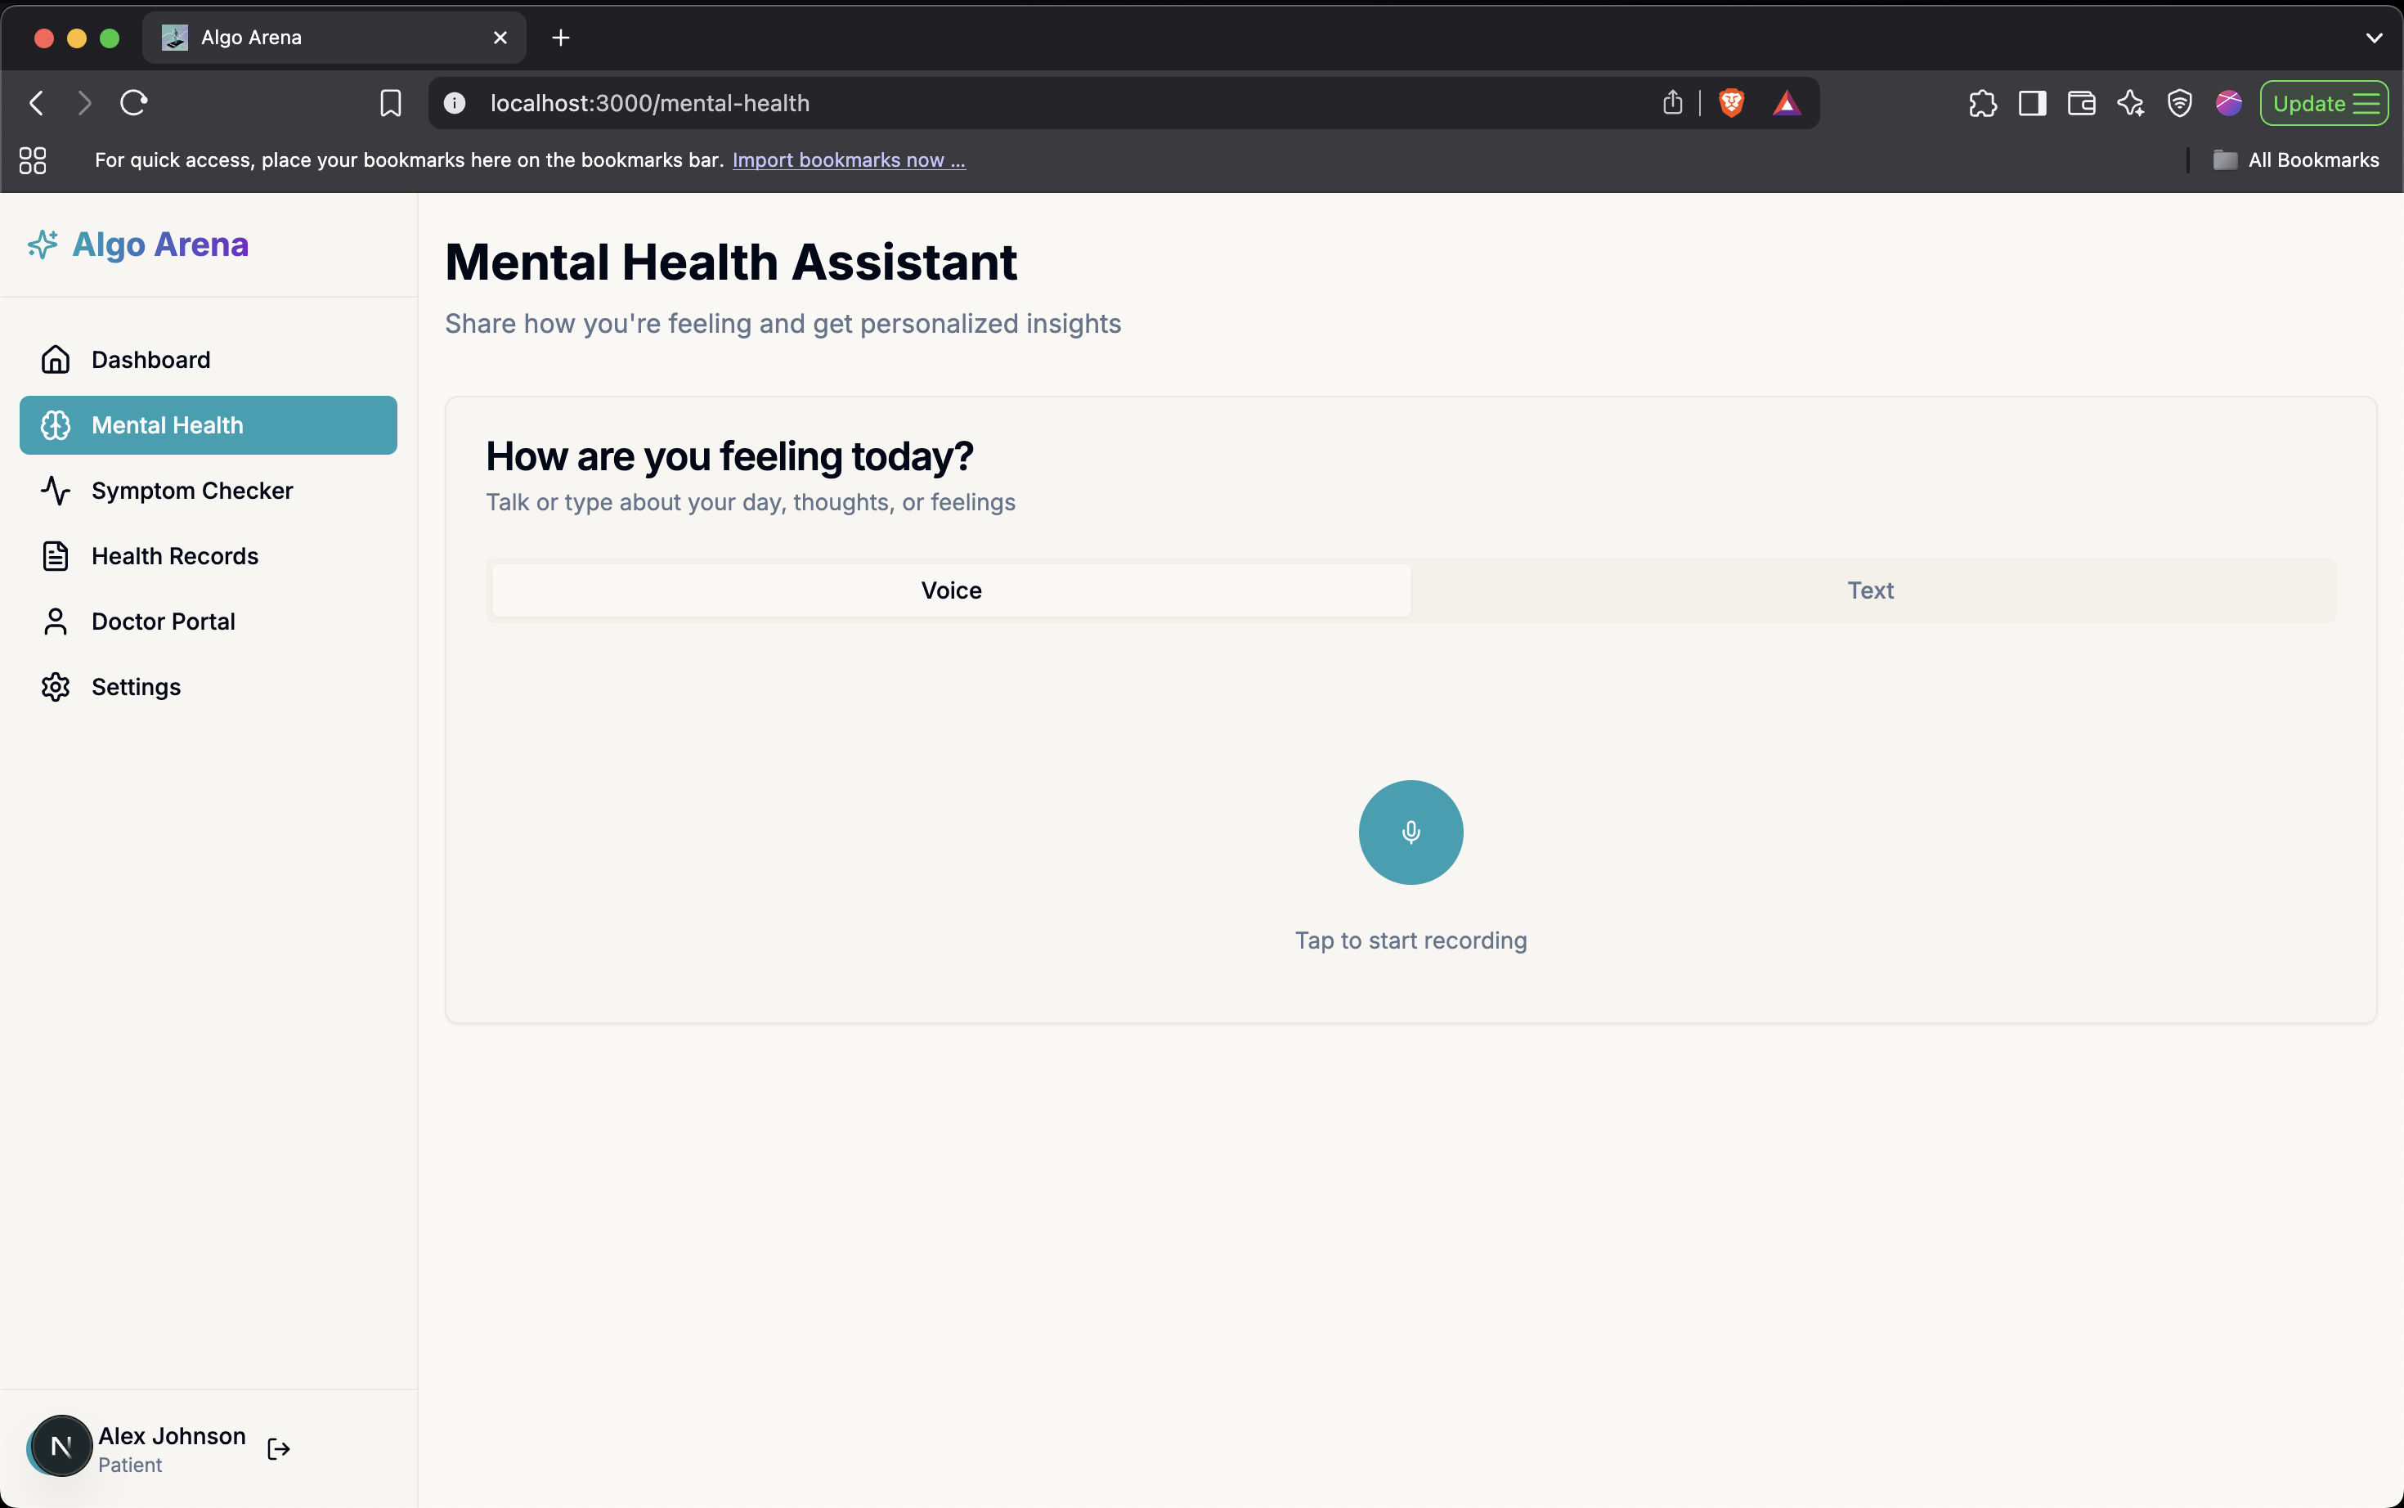2404x1508 pixels.
Task: Reload the page with the refresh button
Action: 133,103
